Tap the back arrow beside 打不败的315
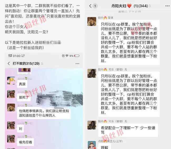The height and width of the screenshot is (149, 171). pos(9,64)
